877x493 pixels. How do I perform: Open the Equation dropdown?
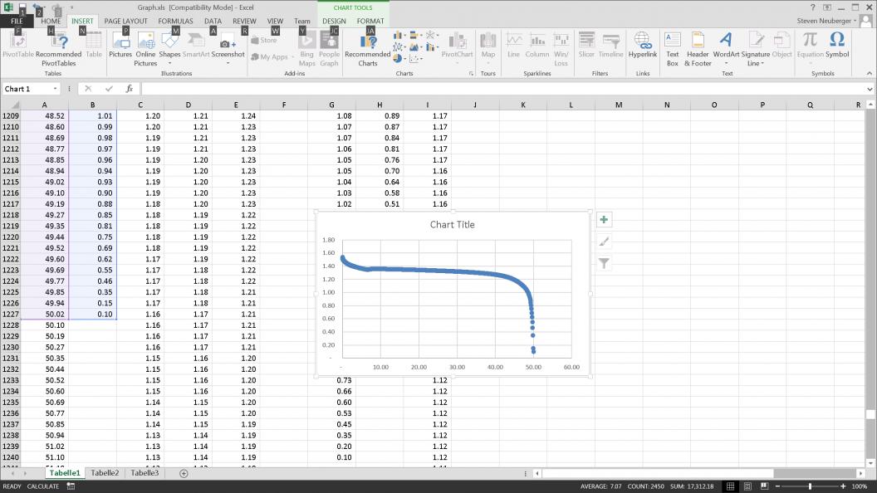pos(810,63)
